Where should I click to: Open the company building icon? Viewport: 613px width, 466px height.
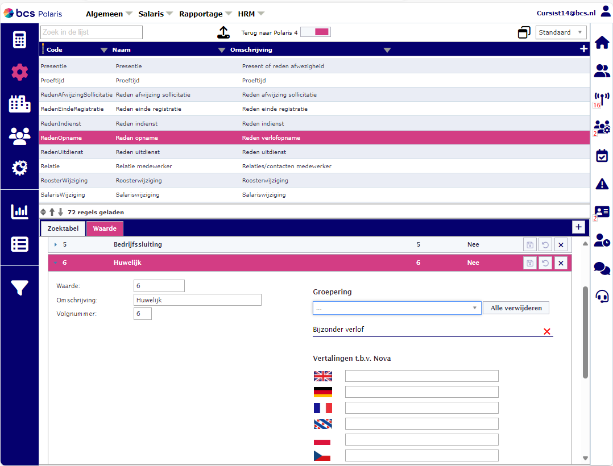pyautogui.click(x=19, y=104)
